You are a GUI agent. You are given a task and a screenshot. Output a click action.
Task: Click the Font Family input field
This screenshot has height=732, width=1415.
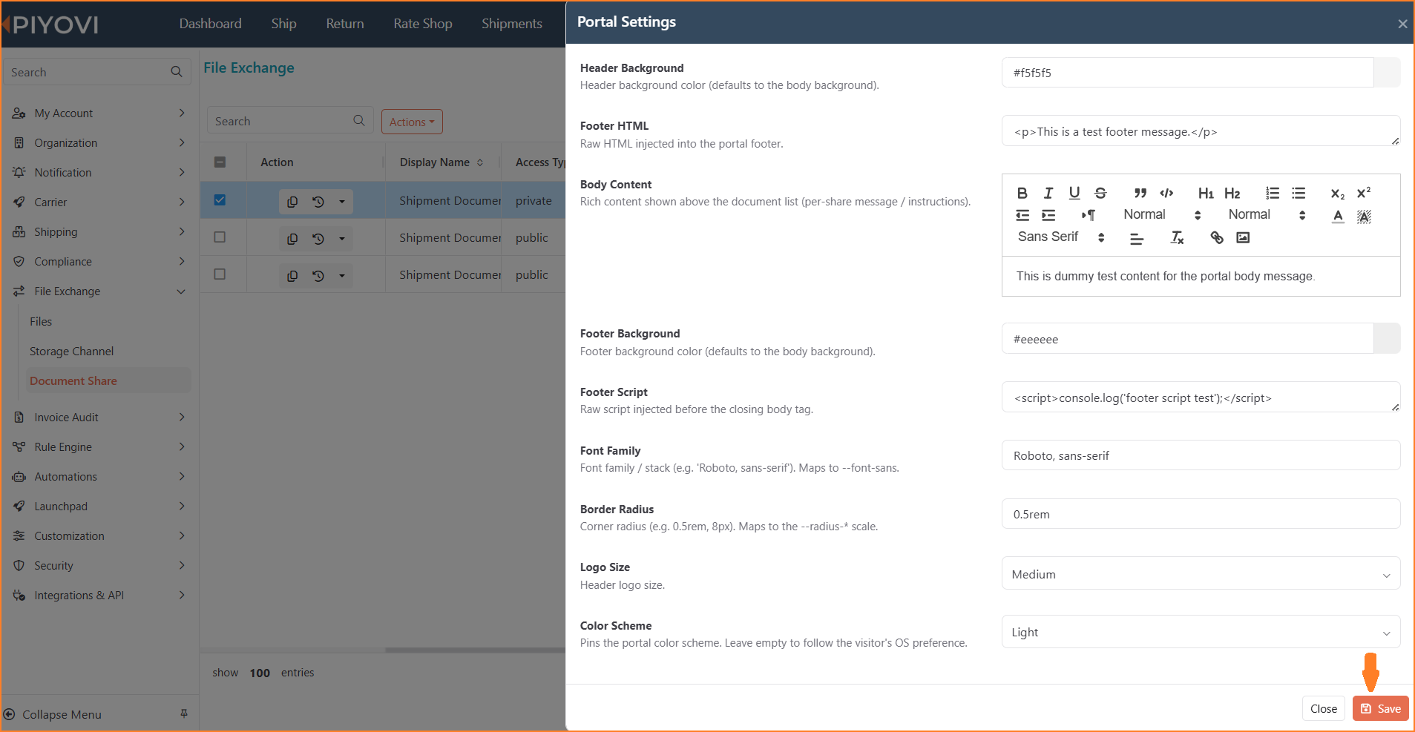click(x=1201, y=455)
